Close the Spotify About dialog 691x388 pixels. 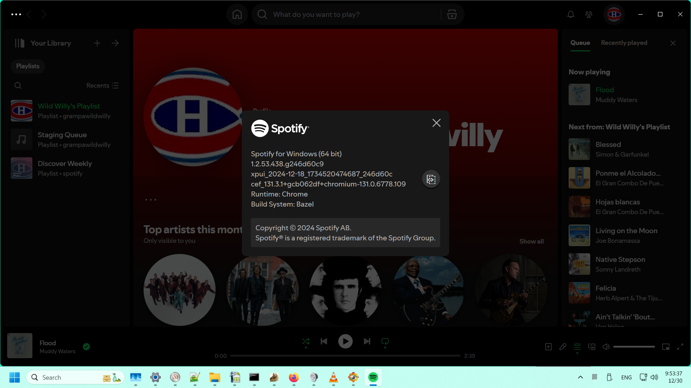(x=436, y=123)
